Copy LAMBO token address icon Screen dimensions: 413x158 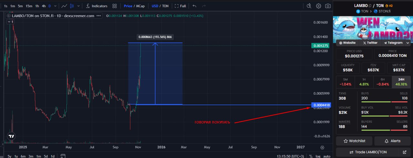coord(370,6)
